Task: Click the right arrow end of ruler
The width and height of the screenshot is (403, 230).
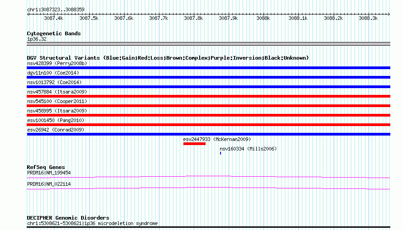Action: click(x=389, y=14)
